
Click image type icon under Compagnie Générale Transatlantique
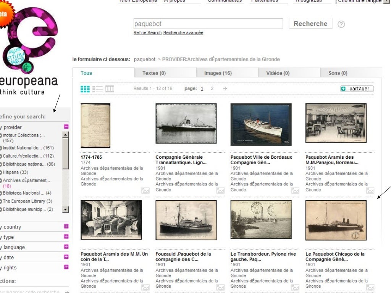[220, 191]
